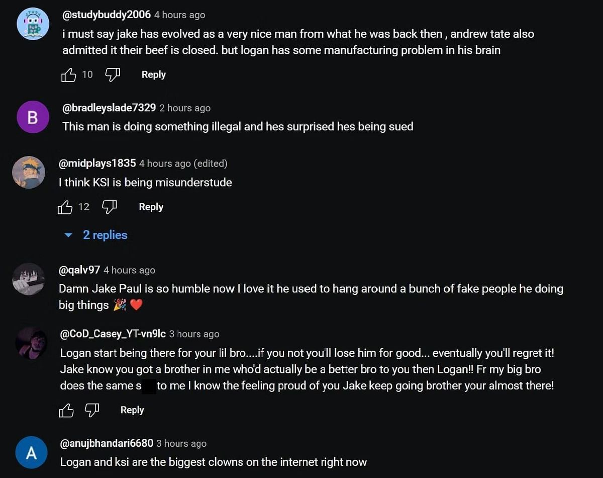This screenshot has height=478, width=603.
Task: Toggle the like on the misunderstood KSI comment
Action: tap(65, 206)
